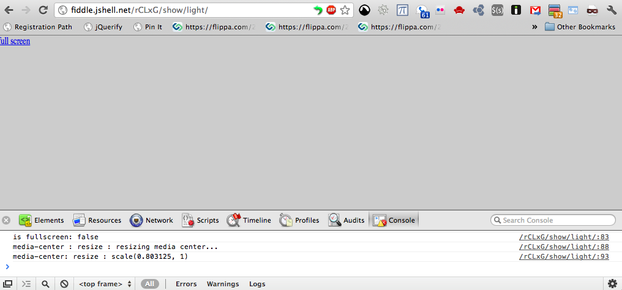Click the red couch extension icon
This screenshot has width=622, height=290.
pyautogui.click(x=459, y=10)
